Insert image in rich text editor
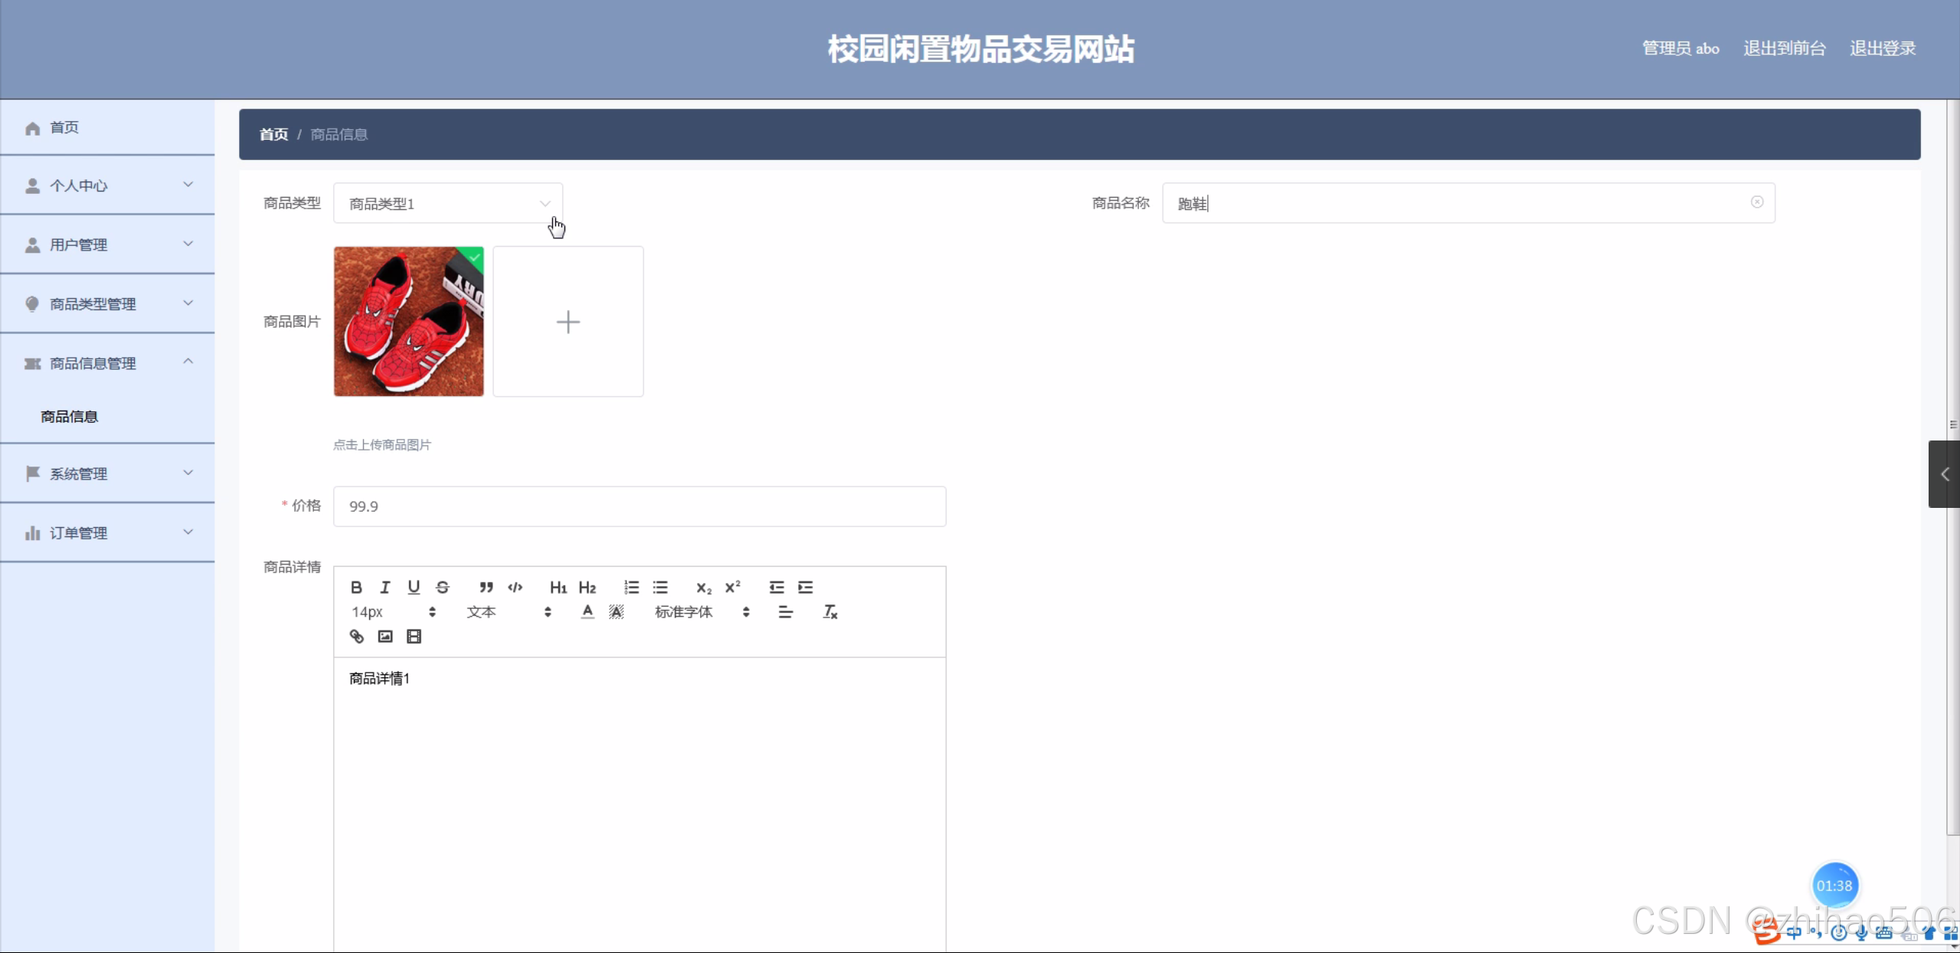This screenshot has height=953, width=1960. pos(385,637)
